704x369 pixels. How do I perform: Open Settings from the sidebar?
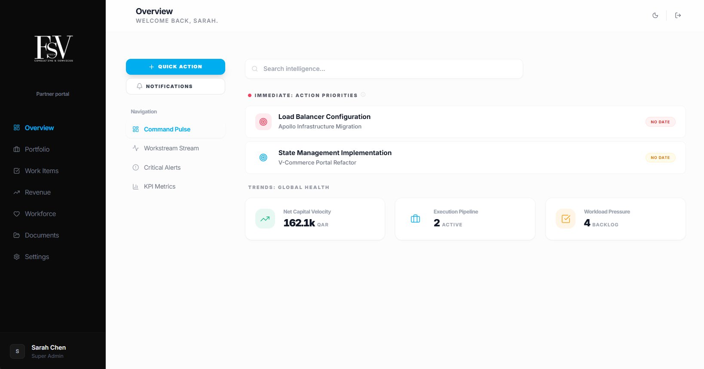53,256
